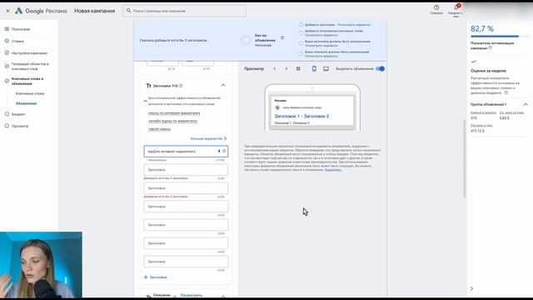The height and width of the screenshot is (300, 533).
Task: Show previous ad preview with left arrow
Action: [275, 68]
